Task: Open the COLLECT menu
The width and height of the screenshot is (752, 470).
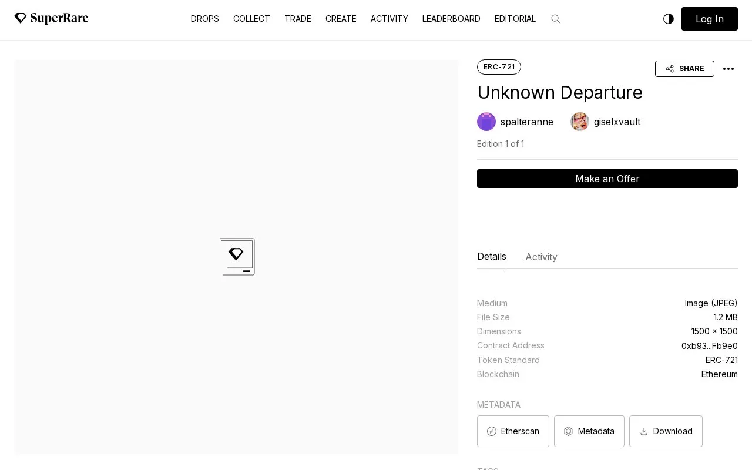Action: point(251,19)
